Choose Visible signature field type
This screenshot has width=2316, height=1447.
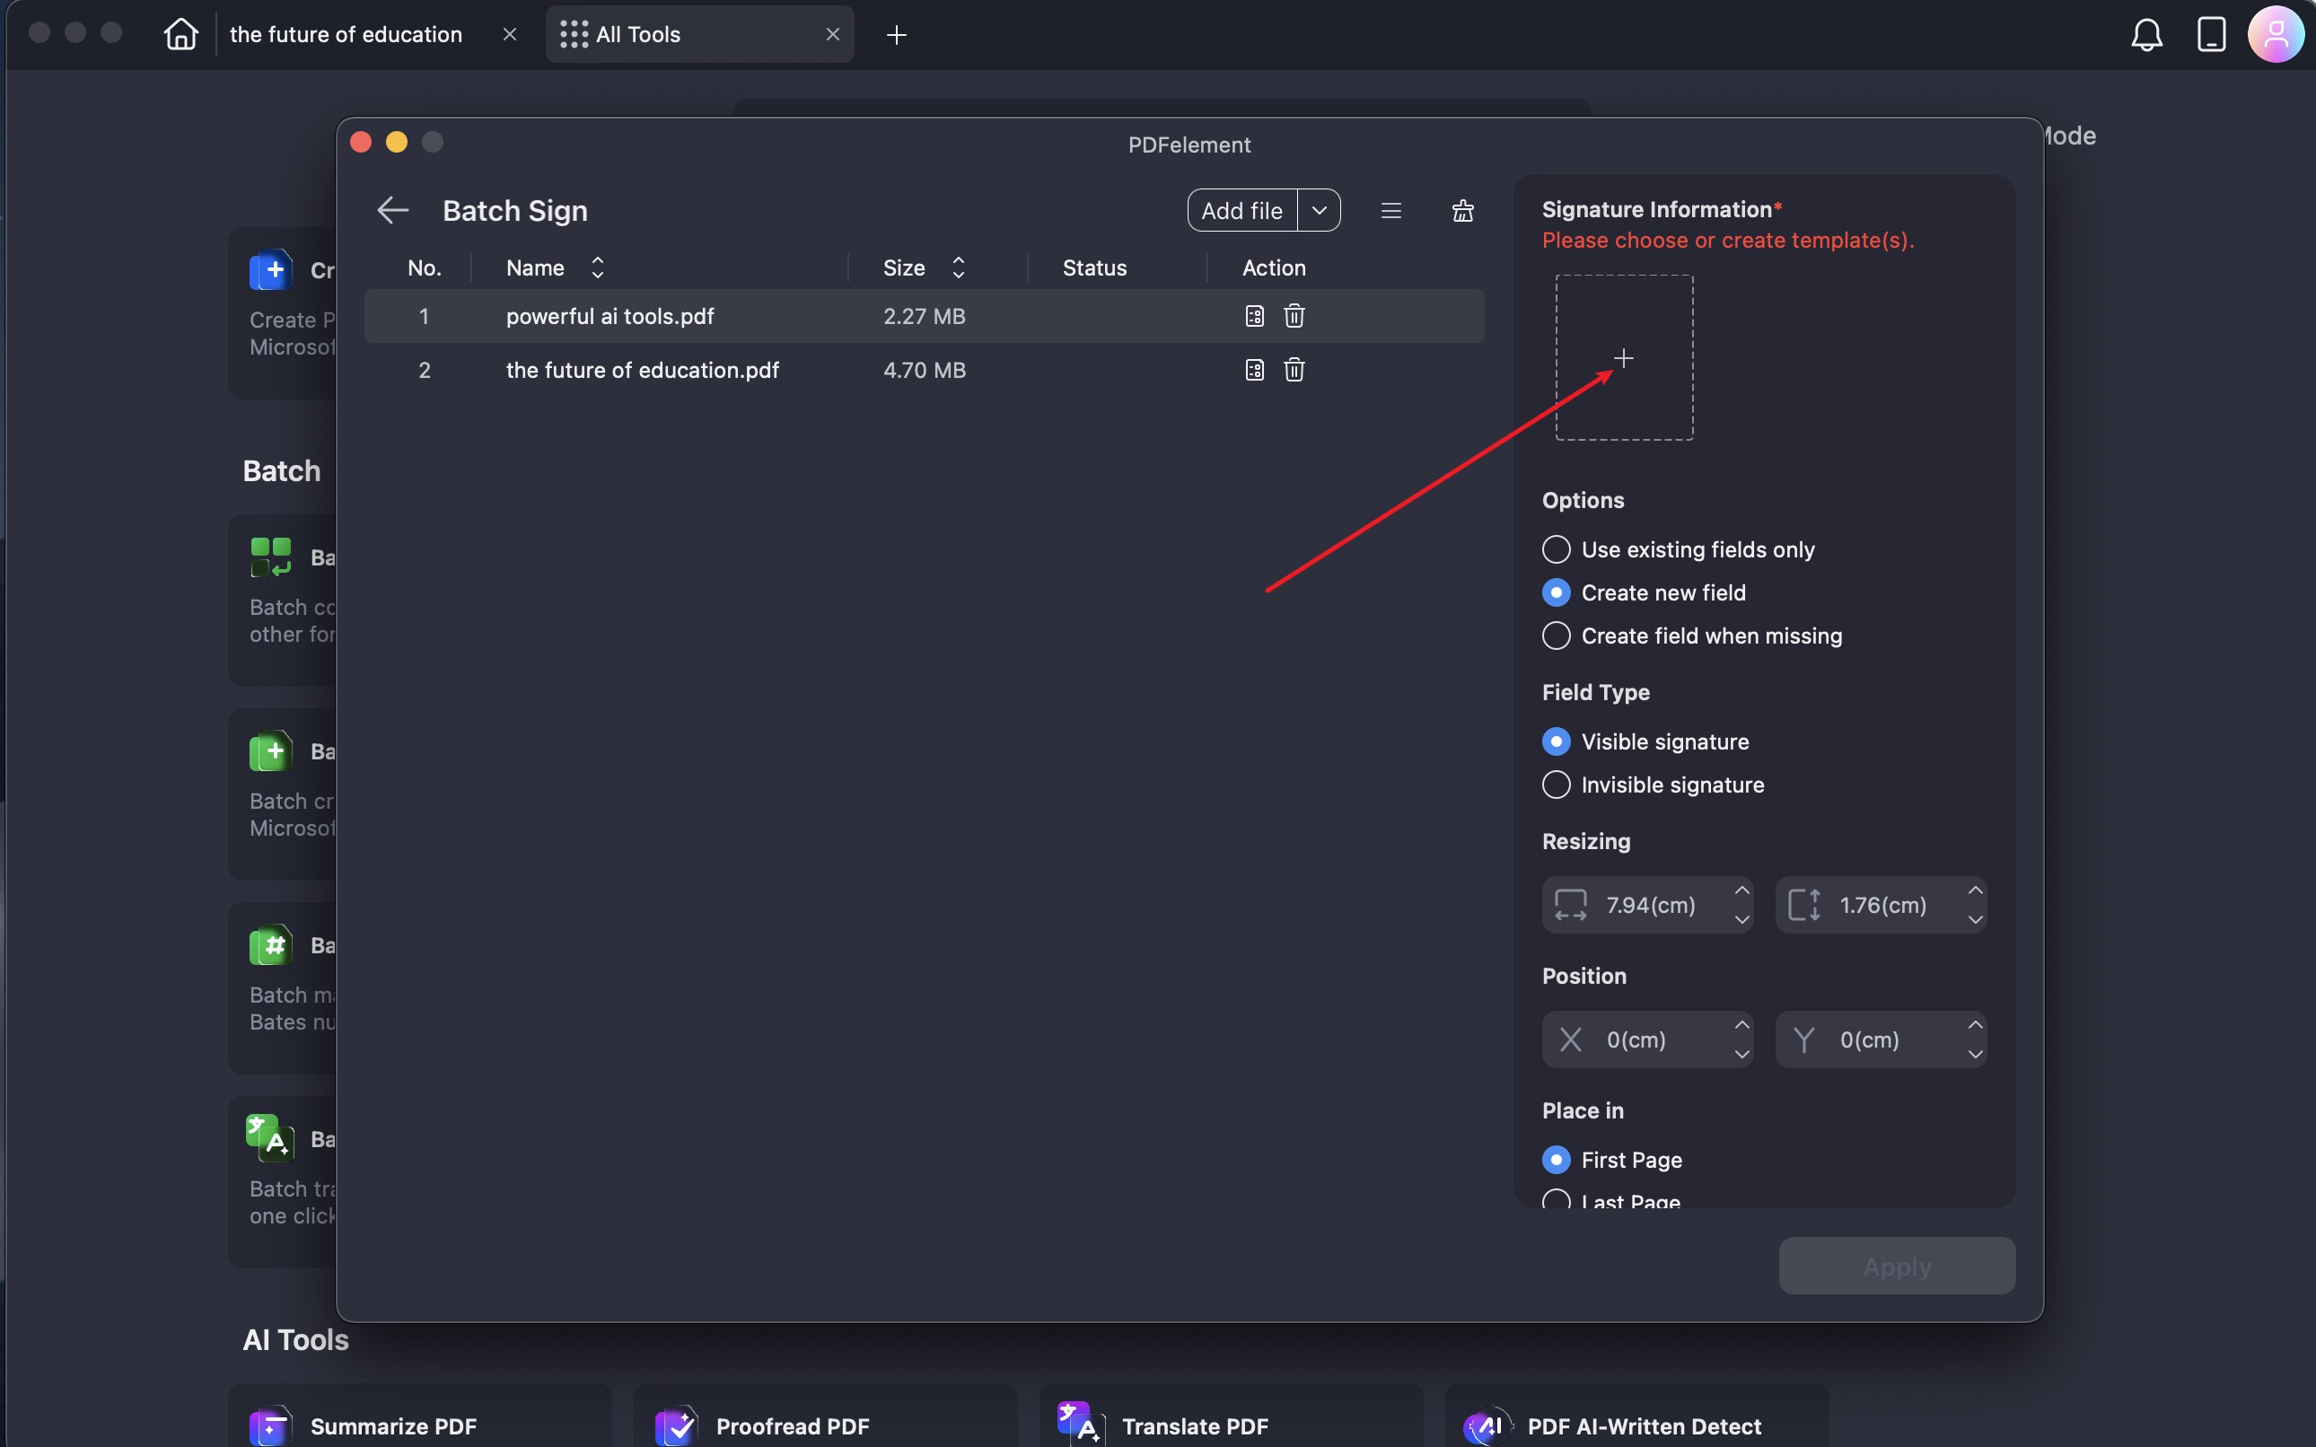point(1557,741)
